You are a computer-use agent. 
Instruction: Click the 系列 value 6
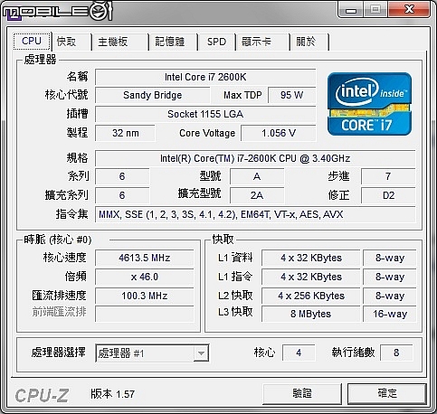pos(122,176)
